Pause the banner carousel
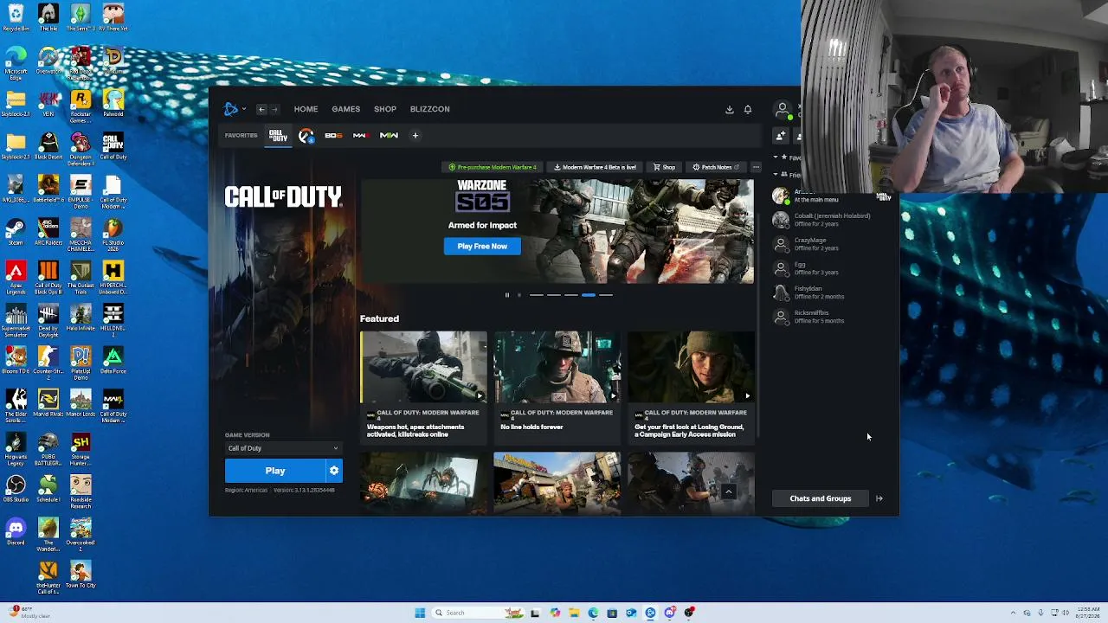The width and height of the screenshot is (1108, 623). point(507,295)
